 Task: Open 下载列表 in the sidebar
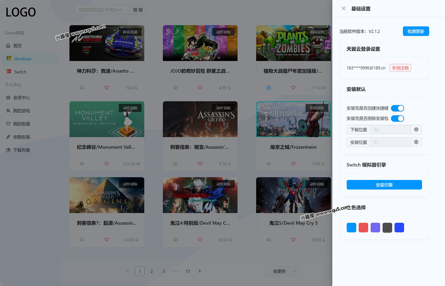pos(30,150)
